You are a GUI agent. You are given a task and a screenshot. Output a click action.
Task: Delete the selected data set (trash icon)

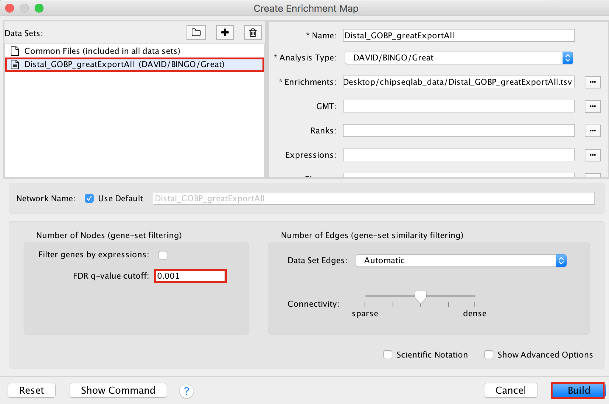click(x=253, y=32)
